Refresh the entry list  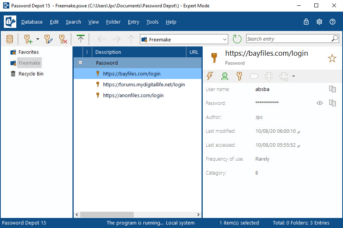tap(237, 39)
